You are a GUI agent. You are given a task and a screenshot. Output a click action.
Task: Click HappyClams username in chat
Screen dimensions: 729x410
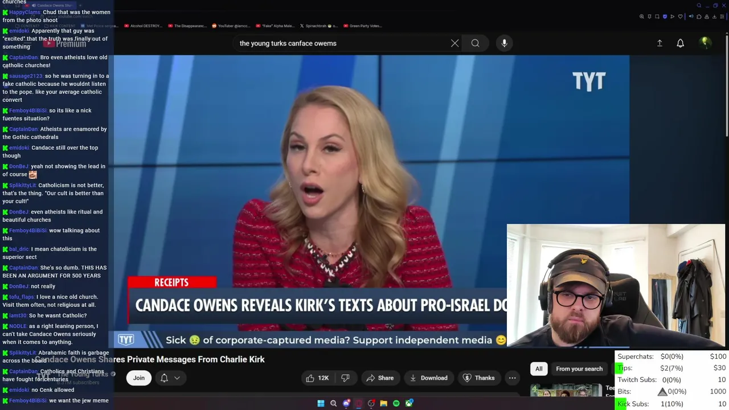coord(24,12)
